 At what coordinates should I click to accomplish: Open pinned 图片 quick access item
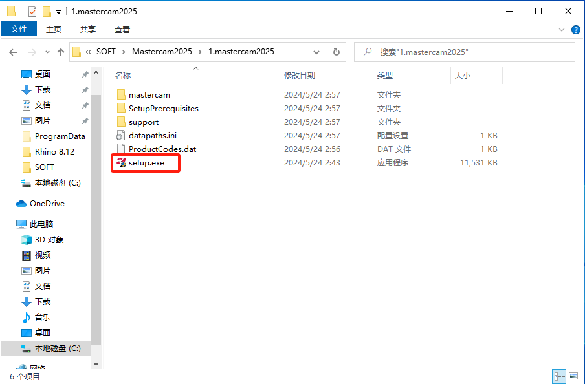click(36, 121)
